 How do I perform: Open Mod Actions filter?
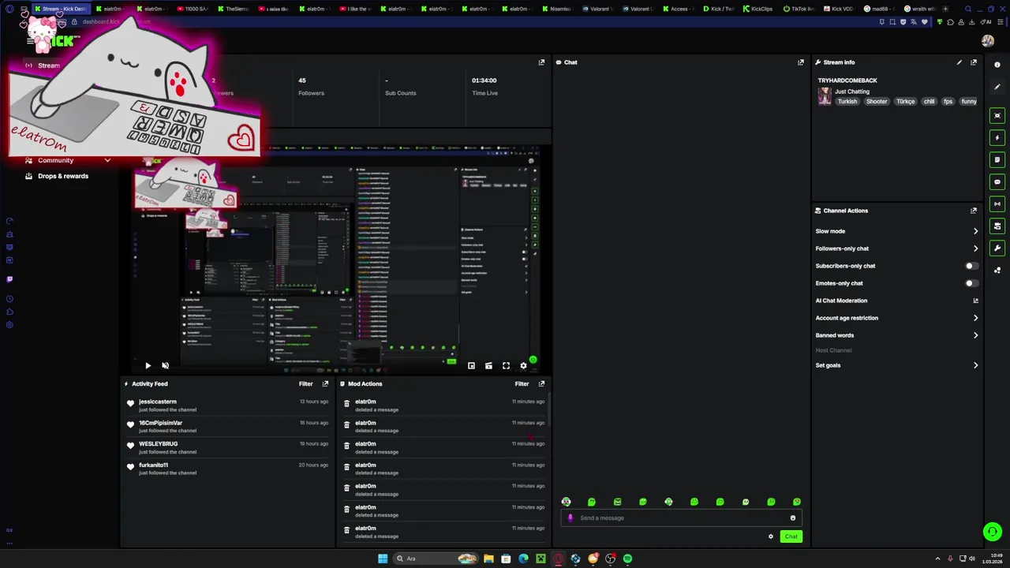(x=522, y=384)
